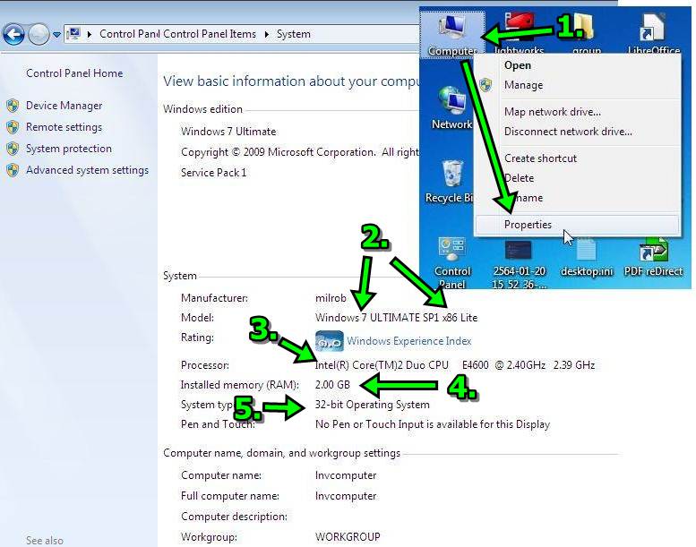Expand the arrow before Control Panel breadcrumb
Viewport: 696px width, 547px height.
90,34
